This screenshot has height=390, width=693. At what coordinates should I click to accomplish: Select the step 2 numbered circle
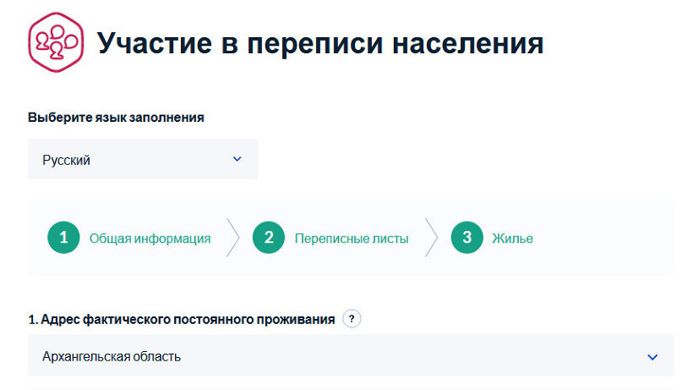tap(269, 238)
